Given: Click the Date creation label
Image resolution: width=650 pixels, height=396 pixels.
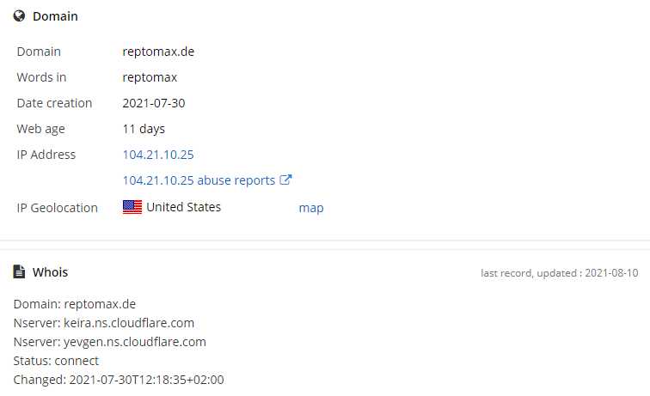Looking at the screenshot, I should [x=54, y=103].
